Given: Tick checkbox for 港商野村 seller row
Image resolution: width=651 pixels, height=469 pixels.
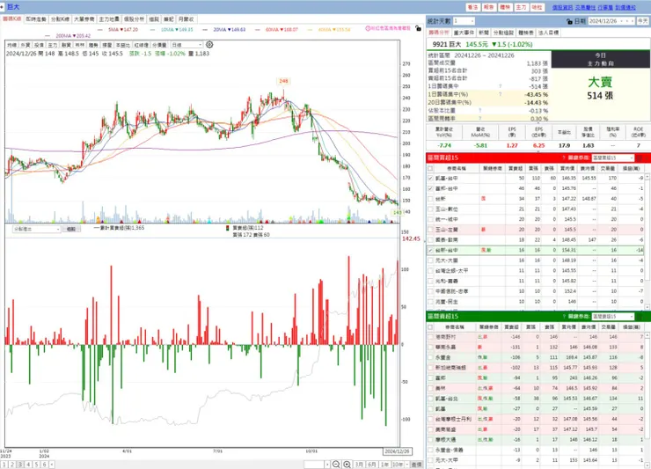Looking at the screenshot, I should point(430,337).
